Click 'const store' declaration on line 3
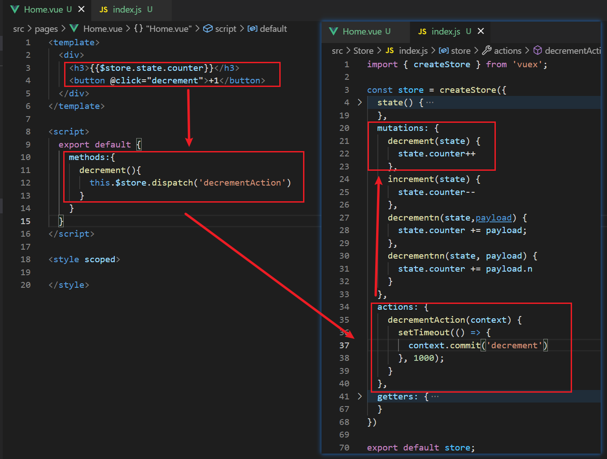607x459 pixels. (395, 90)
